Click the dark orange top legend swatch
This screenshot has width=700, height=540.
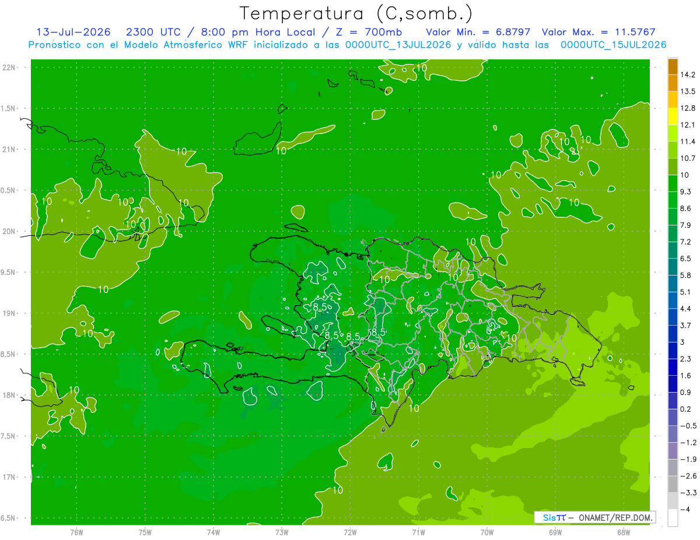[x=673, y=66]
